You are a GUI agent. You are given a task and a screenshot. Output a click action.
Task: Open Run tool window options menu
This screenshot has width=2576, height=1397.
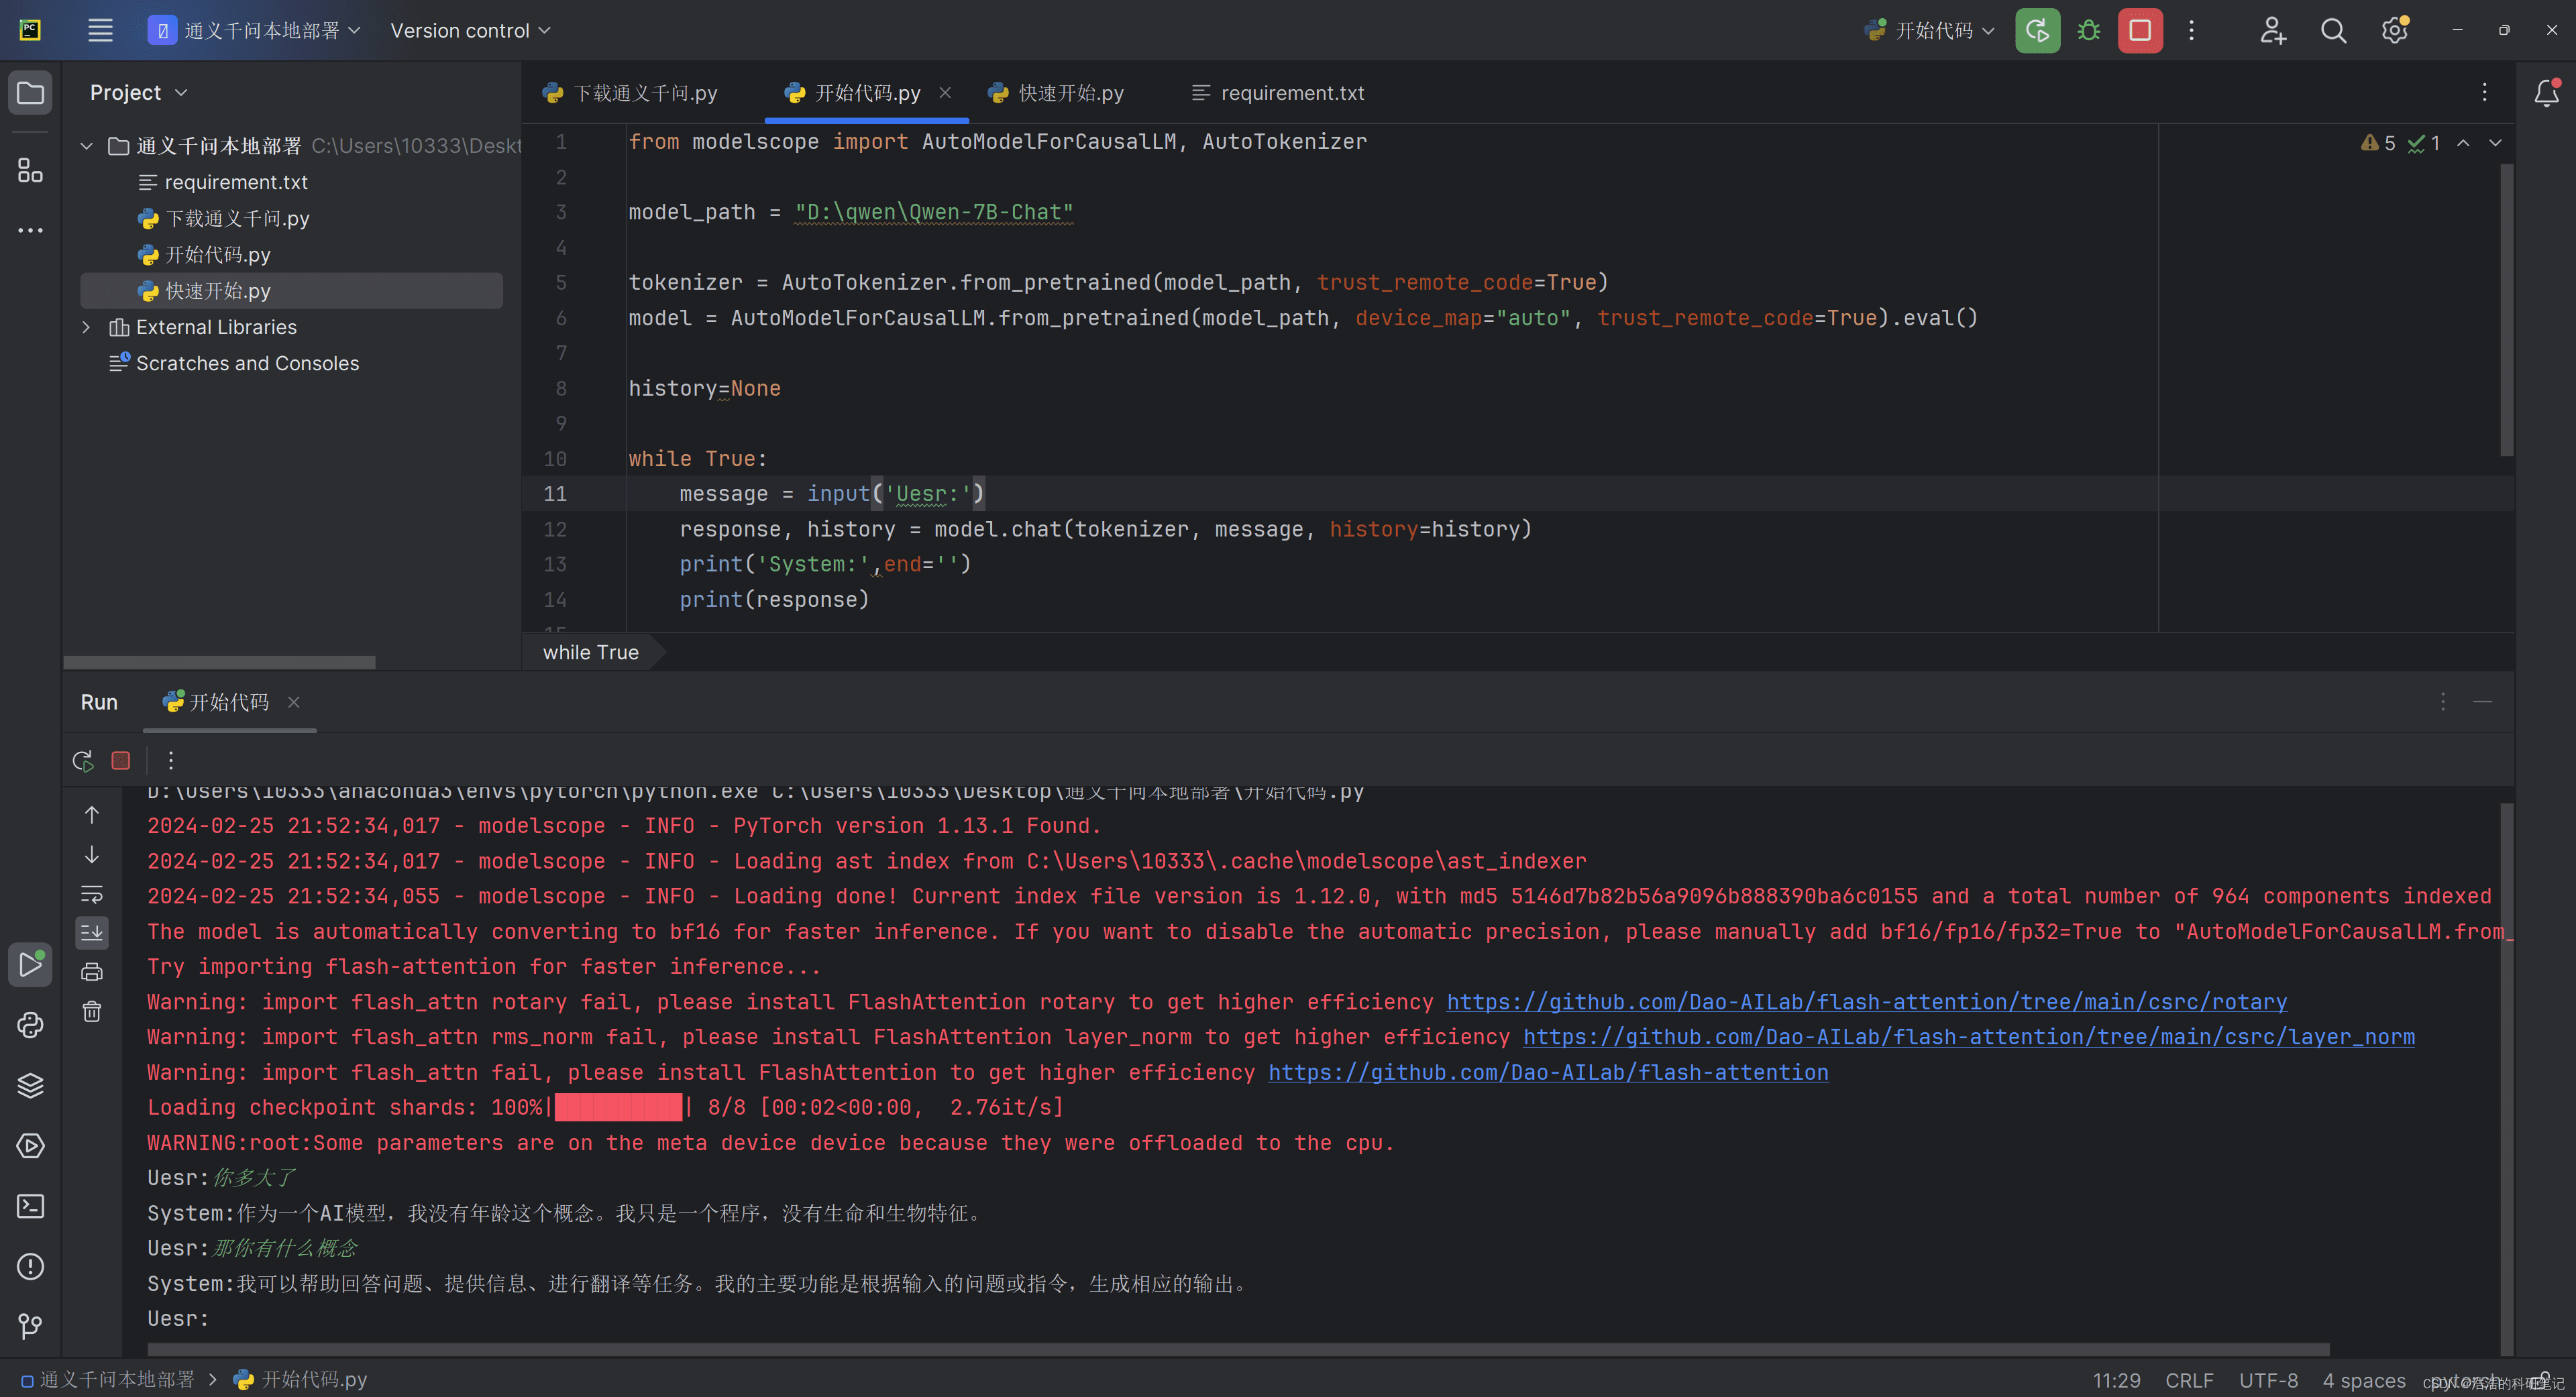(x=2442, y=701)
